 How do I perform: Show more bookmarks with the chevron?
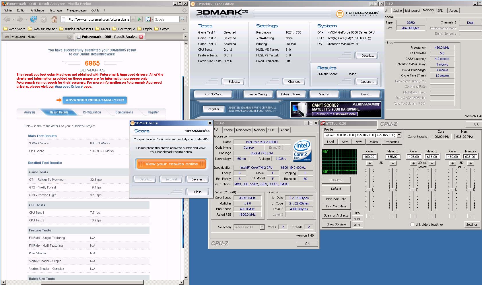coord(184,29)
